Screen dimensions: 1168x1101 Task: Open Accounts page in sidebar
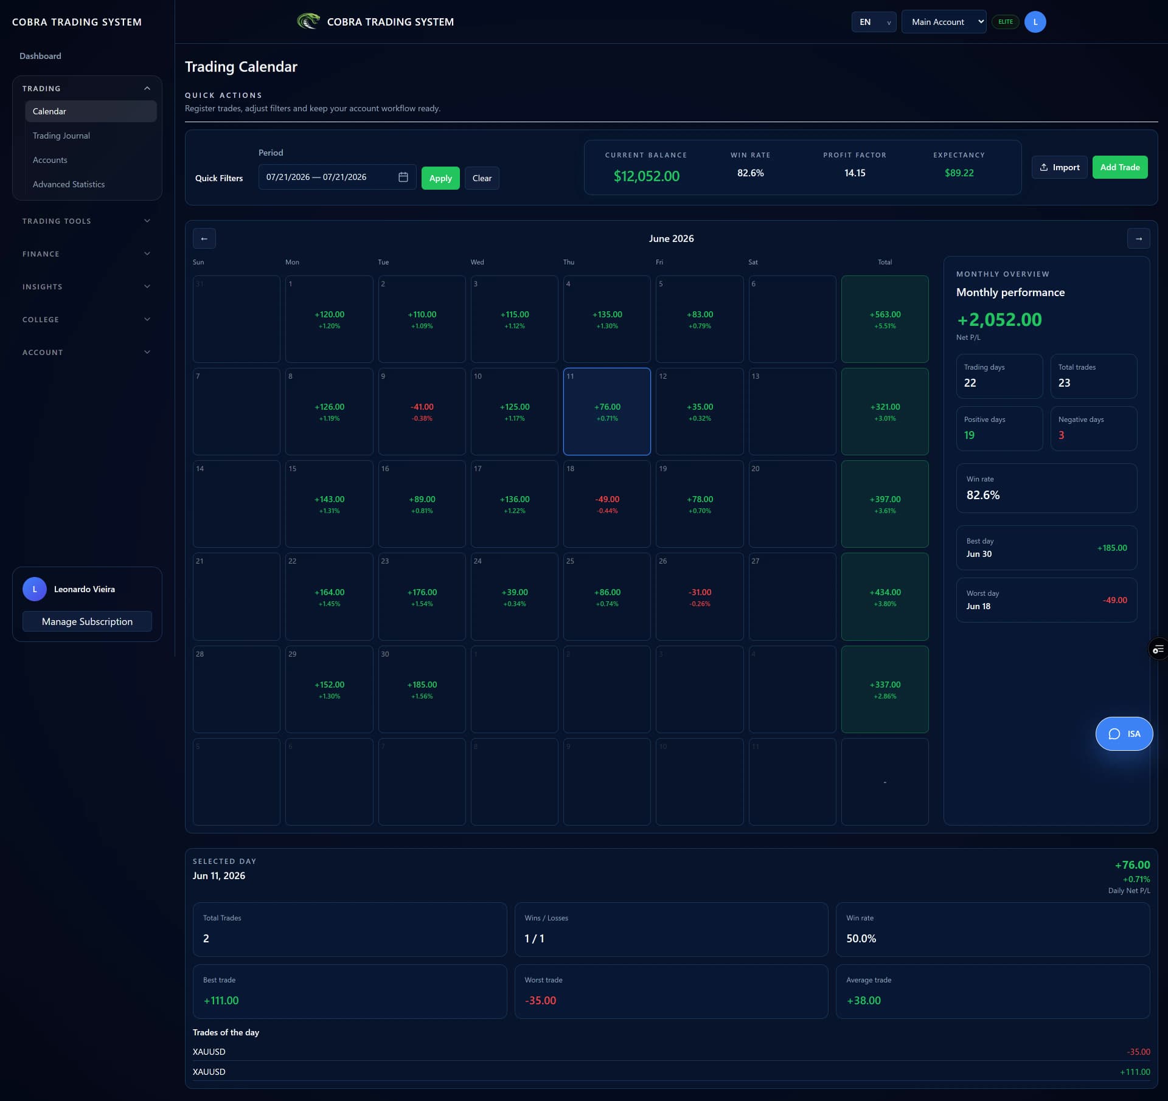pos(91,160)
